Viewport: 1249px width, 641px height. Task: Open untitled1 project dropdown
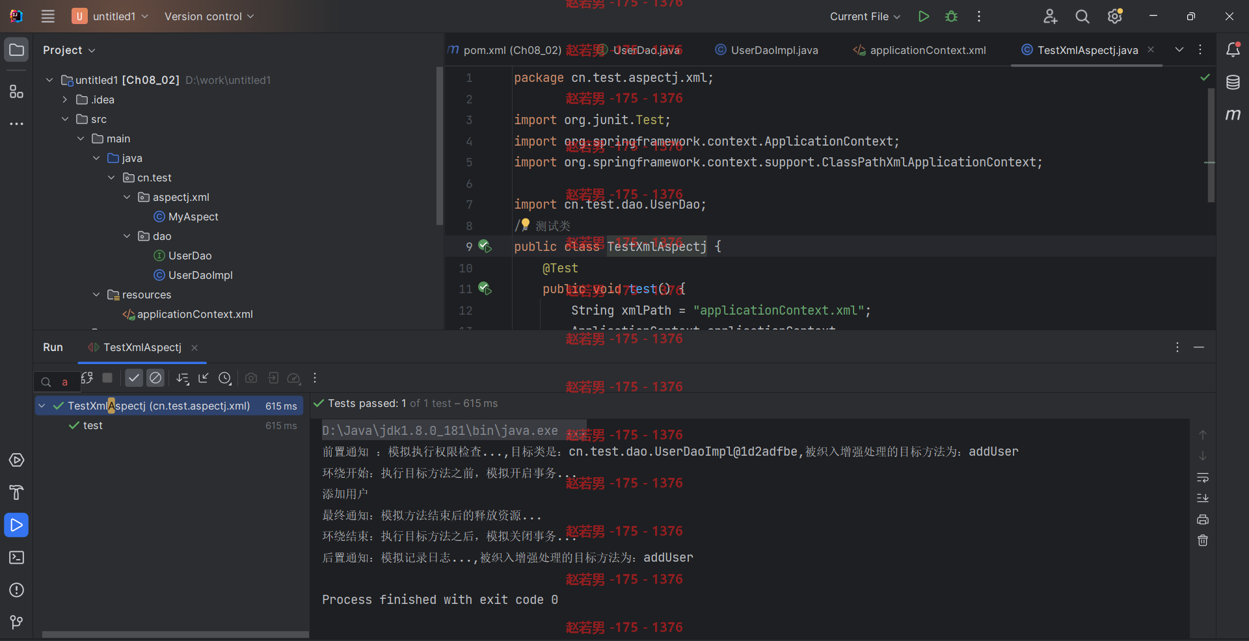(110, 16)
